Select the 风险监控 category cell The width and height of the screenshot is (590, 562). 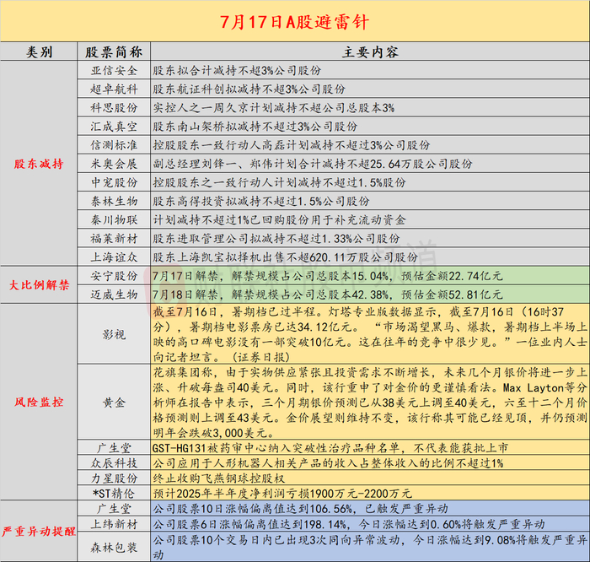(x=39, y=402)
